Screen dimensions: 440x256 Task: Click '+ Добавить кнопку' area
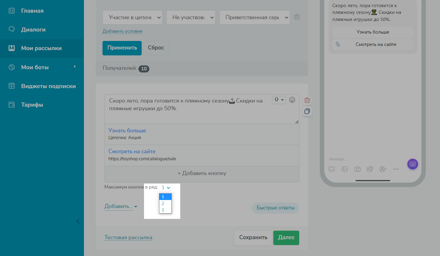202,174
